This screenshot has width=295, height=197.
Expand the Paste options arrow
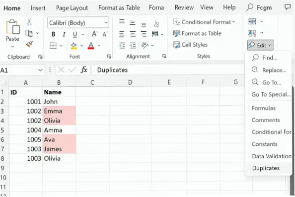12,47
